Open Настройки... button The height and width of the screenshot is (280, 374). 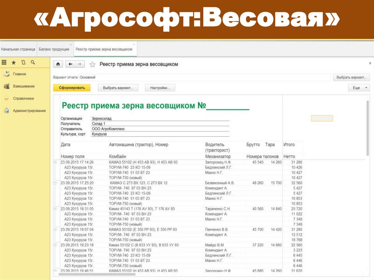(x=160, y=88)
